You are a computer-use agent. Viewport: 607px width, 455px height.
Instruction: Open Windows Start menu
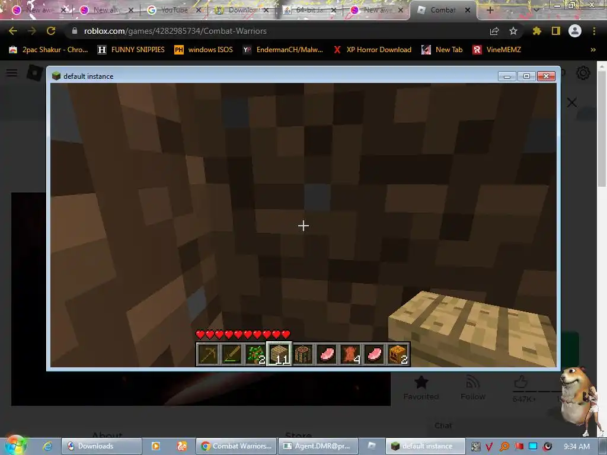15,446
